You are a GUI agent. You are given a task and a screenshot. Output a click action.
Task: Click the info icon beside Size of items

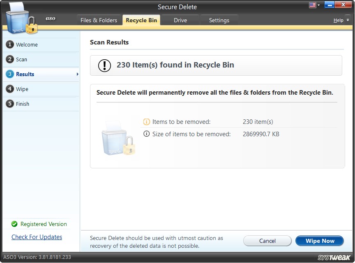point(147,134)
